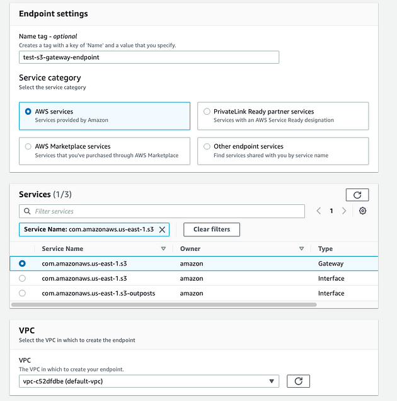Click the services table horizontal scrollbar
Screen dimensions: 397x401
164,305
